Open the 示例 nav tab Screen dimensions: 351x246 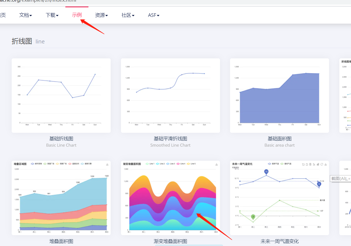[77, 15]
